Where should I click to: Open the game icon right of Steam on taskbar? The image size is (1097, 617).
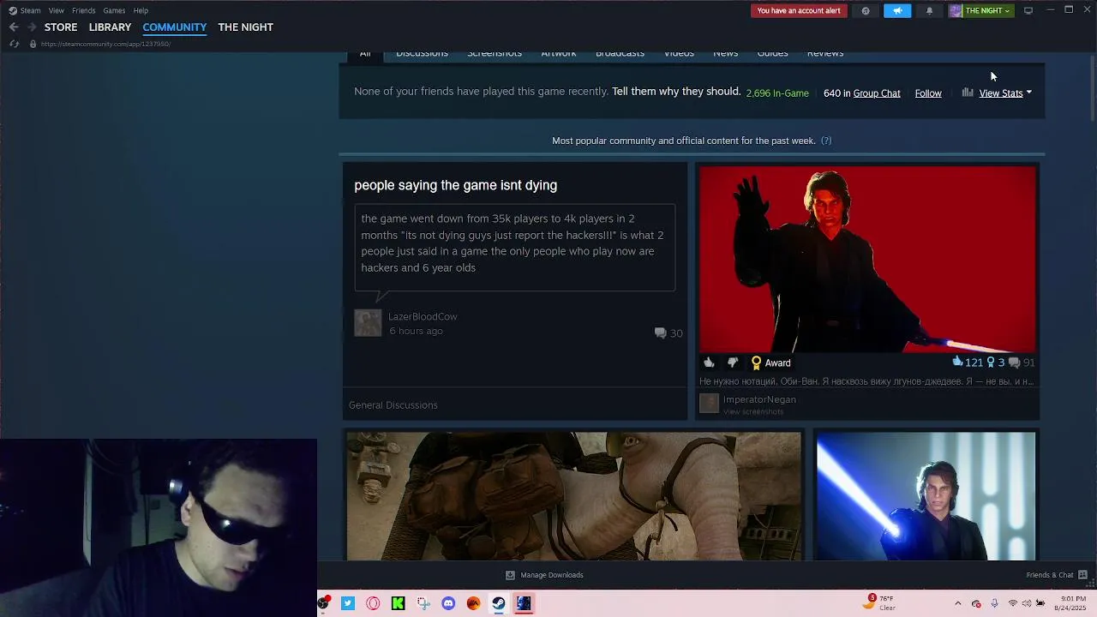(524, 603)
